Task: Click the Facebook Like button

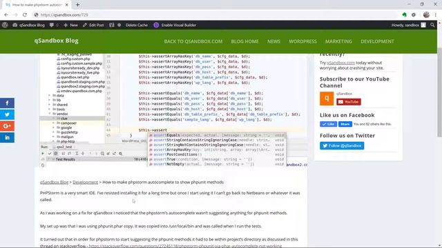Action: (329, 124)
